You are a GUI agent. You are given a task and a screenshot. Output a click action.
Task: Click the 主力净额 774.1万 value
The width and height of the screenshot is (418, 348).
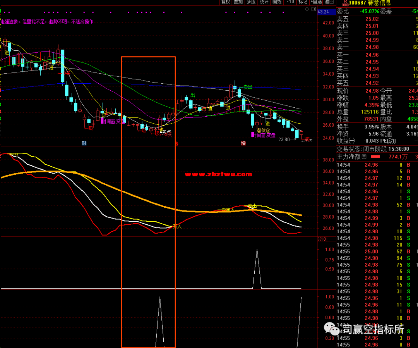pos(398,157)
